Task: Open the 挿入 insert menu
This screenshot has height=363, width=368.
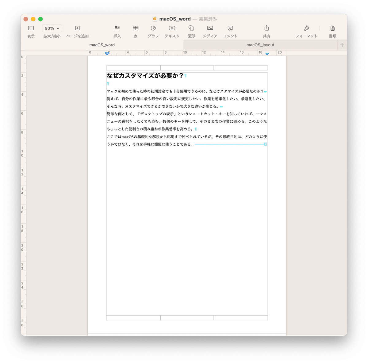Action: pyautogui.click(x=117, y=28)
